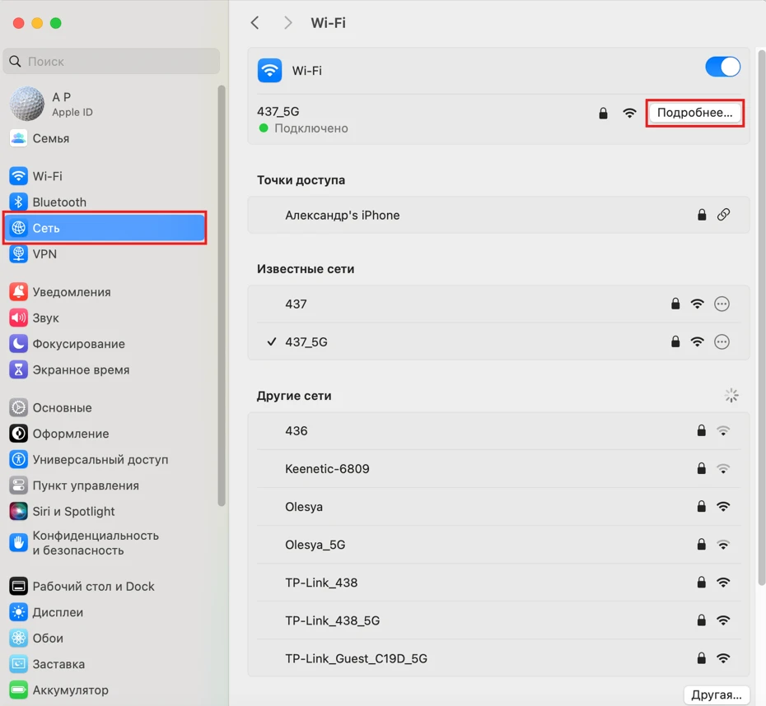The image size is (766, 706).
Task: Open VPN settings
Action: (x=105, y=253)
